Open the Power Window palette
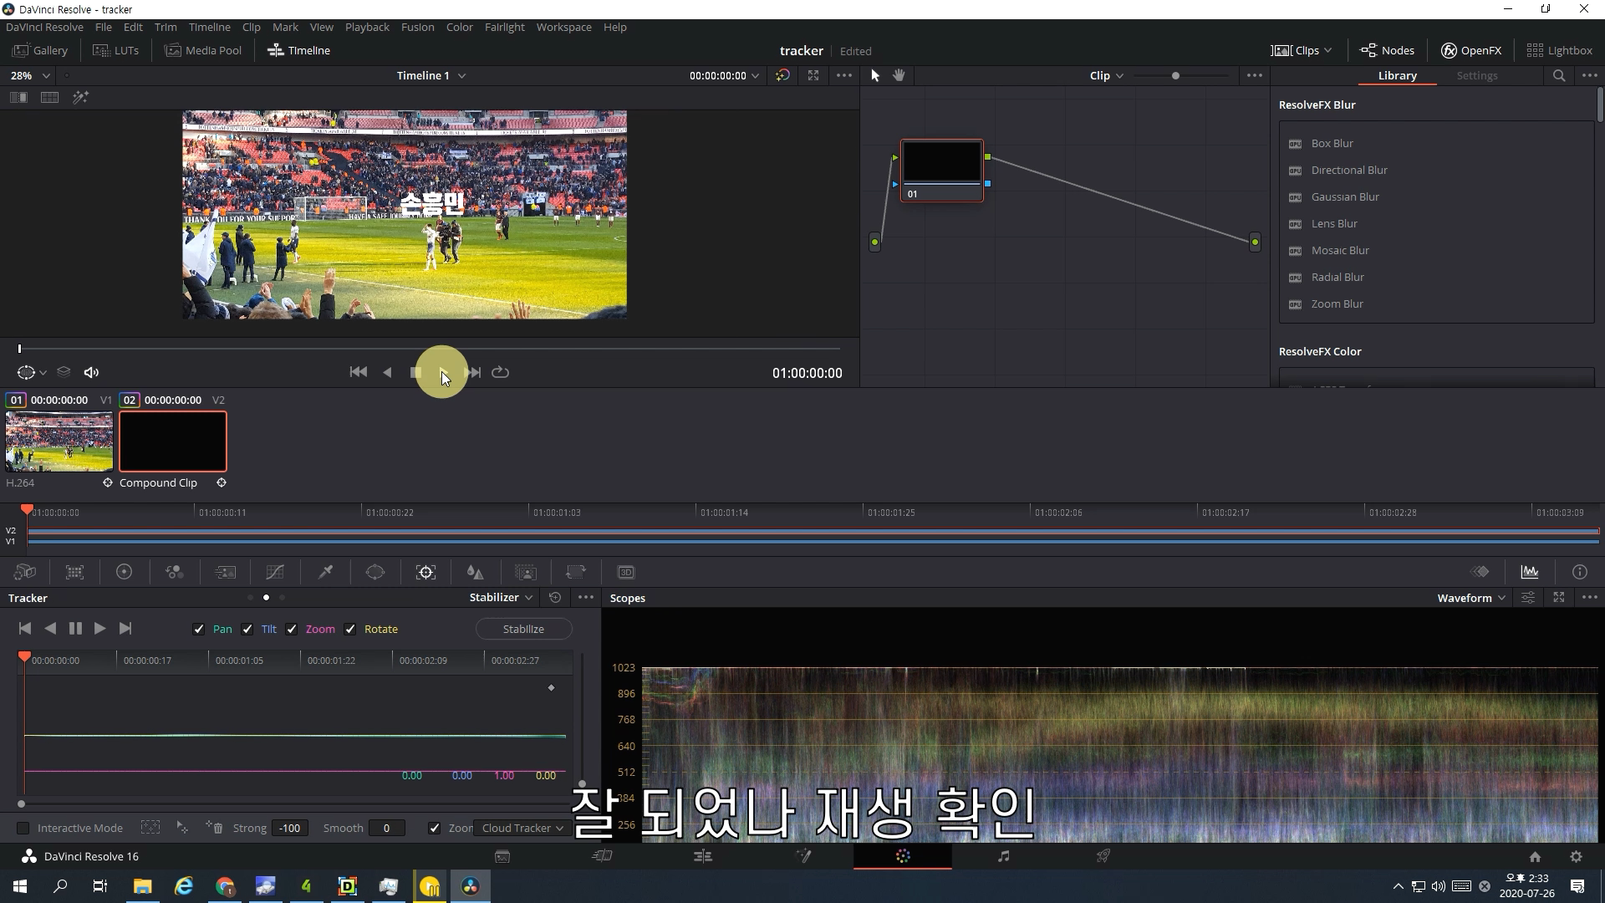This screenshot has width=1605, height=903. click(375, 572)
